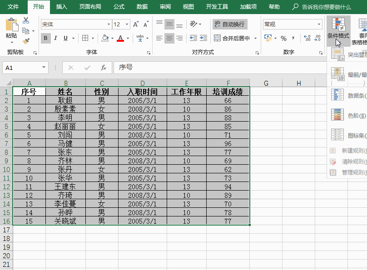Viewport: 367px width, 270px height.
Task: Choose 清除规则 clear rules entry
Action: pyautogui.click(x=347, y=162)
